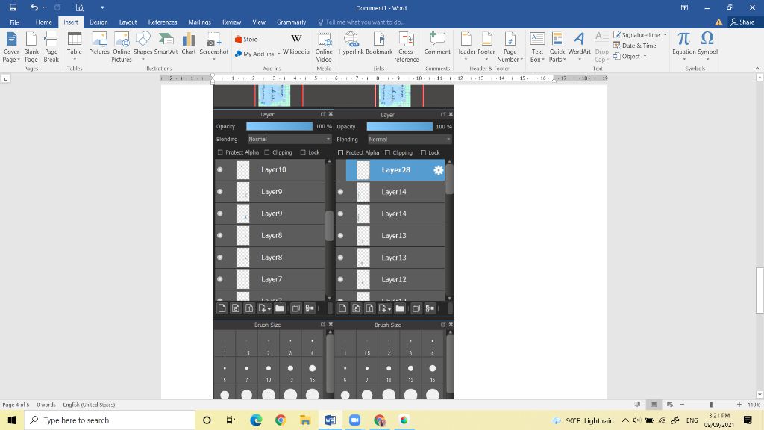
Task: Switch to the Design tab
Action: pyautogui.click(x=98, y=22)
